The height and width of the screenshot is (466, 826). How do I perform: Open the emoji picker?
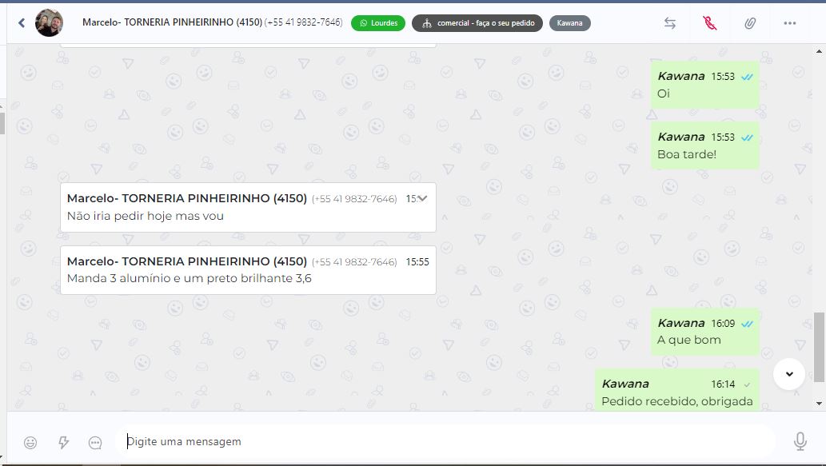pos(30,442)
